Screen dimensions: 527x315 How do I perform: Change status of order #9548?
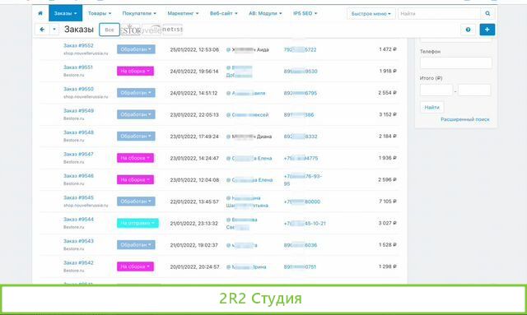tap(136, 137)
